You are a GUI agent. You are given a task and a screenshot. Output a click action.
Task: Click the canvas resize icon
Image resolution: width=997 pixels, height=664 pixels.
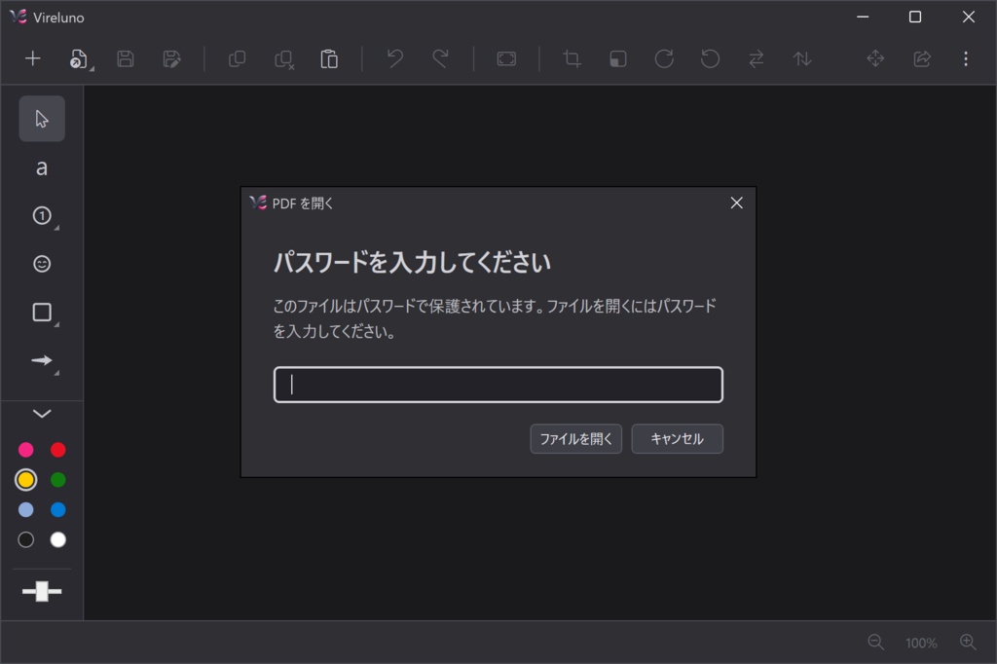(618, 58)
